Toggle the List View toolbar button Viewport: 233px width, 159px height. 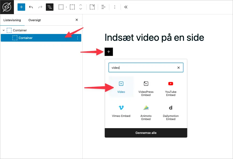(50, 7)
